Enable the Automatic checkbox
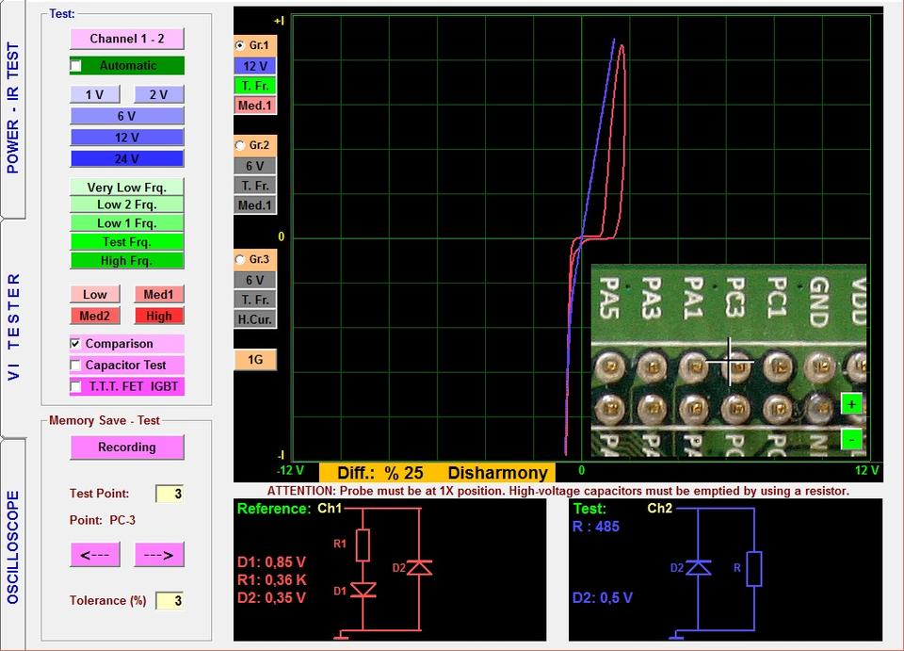Viewport: 904px width, 651px height. (76, 66)
